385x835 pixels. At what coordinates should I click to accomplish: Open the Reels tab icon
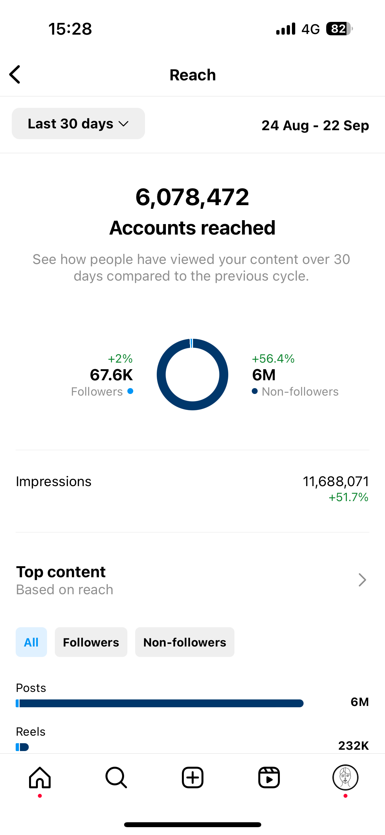tap(269, 778)
